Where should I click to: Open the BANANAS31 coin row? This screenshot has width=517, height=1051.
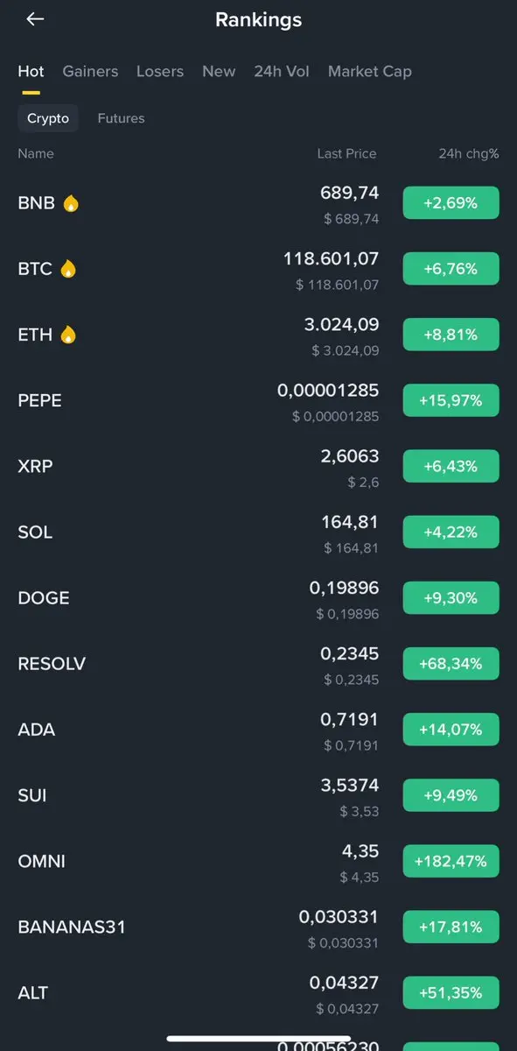[258, 927]
